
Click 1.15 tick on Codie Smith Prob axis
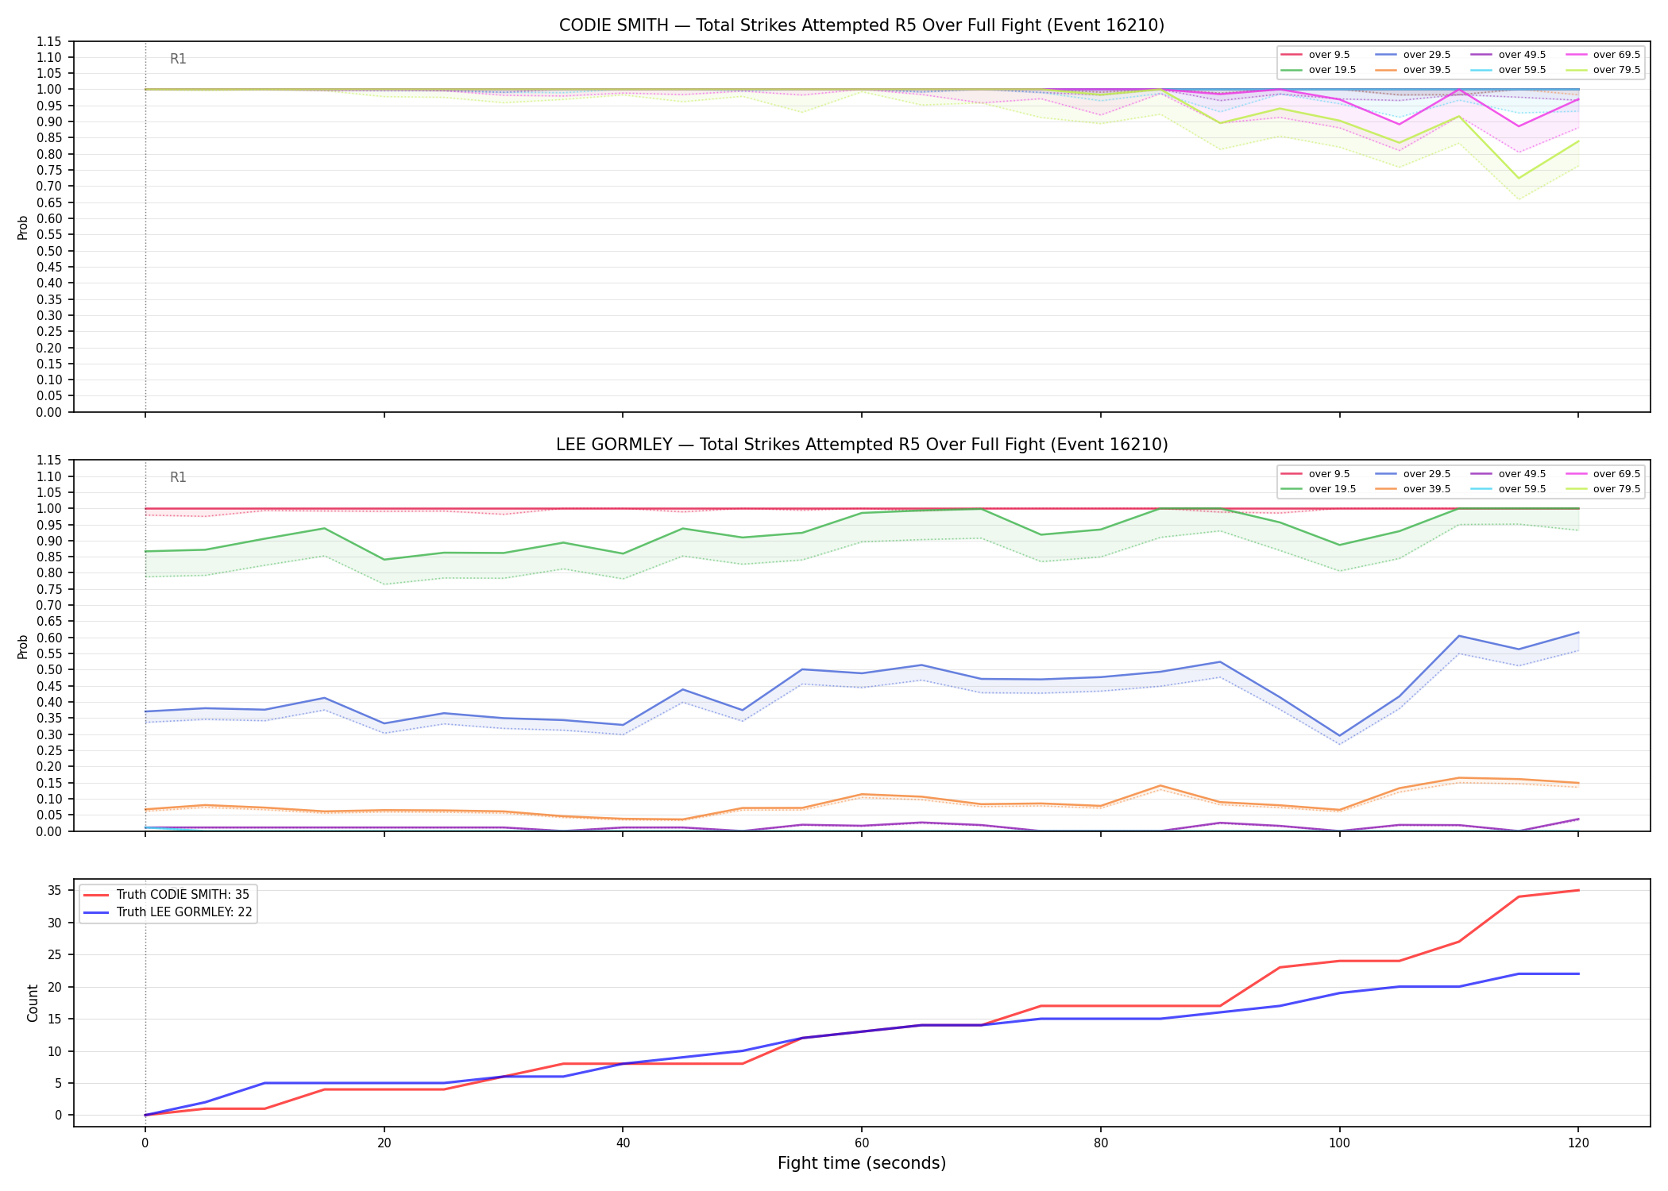(50, 41)
